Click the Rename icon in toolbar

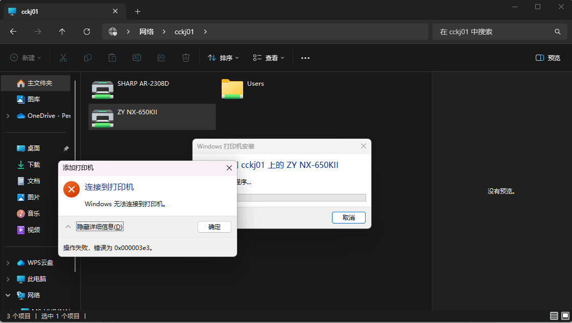(137, 58)
